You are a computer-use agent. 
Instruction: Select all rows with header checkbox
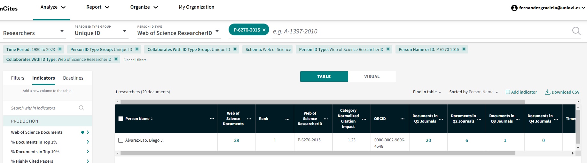(121, 119)
